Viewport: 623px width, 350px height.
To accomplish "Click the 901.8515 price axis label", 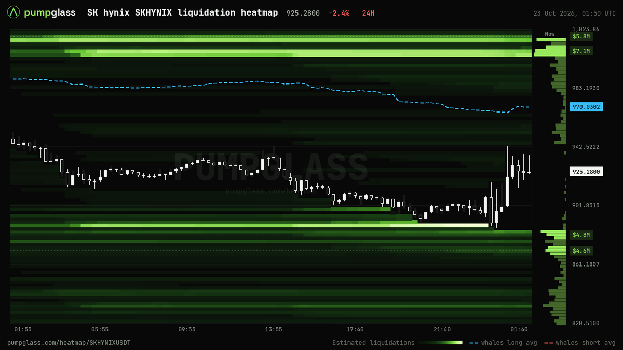I will click(x=586, y=205).
